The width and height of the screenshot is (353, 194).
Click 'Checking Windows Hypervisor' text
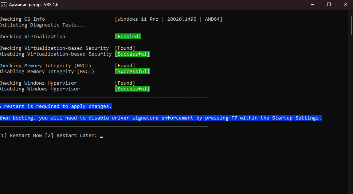38,83
